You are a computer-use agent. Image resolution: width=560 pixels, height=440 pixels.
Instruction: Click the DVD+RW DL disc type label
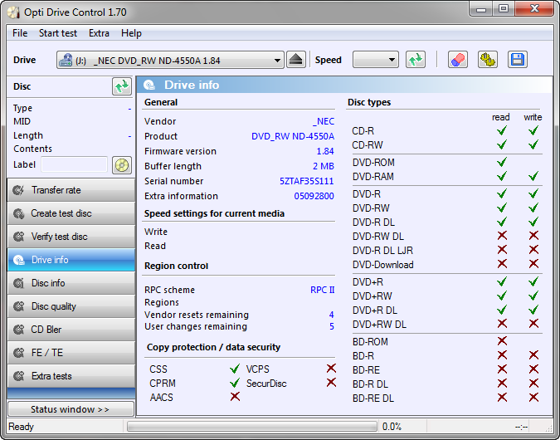379,325
